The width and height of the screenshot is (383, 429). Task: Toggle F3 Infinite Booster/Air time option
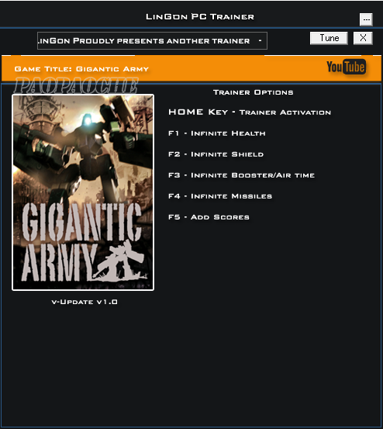(x=241, y=175)
